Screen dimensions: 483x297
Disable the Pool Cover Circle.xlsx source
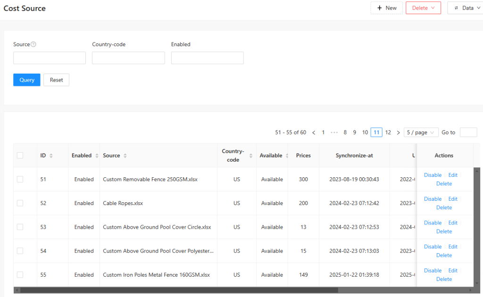(x=433, y=223)
